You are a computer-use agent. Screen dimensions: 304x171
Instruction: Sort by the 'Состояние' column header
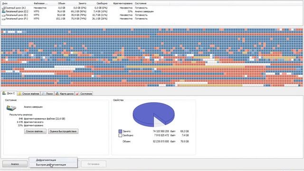click(141, 3)
